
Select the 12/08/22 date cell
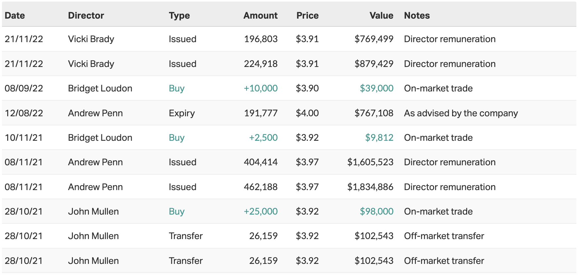point(24,113)
